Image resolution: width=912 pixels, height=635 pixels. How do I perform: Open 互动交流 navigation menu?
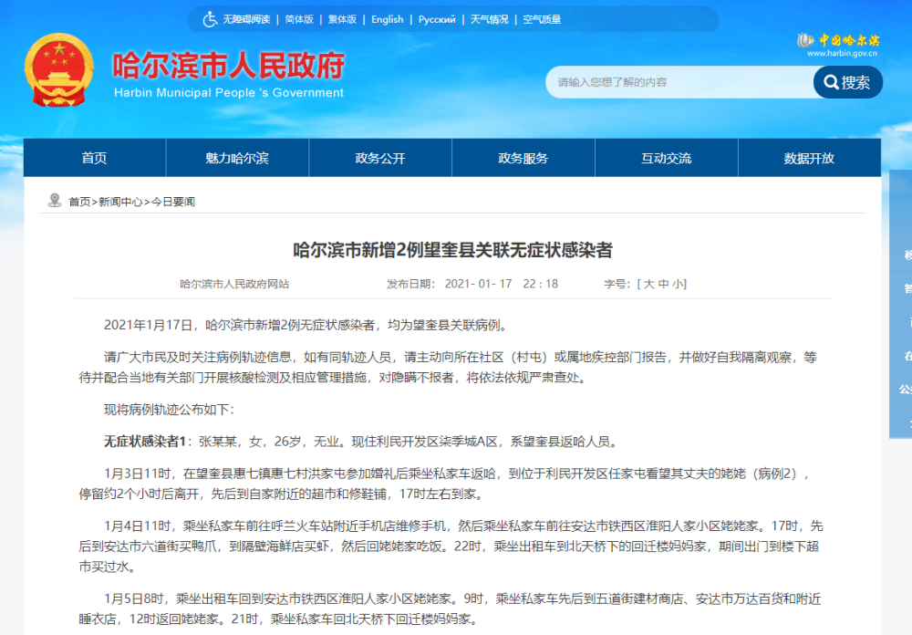666,158
